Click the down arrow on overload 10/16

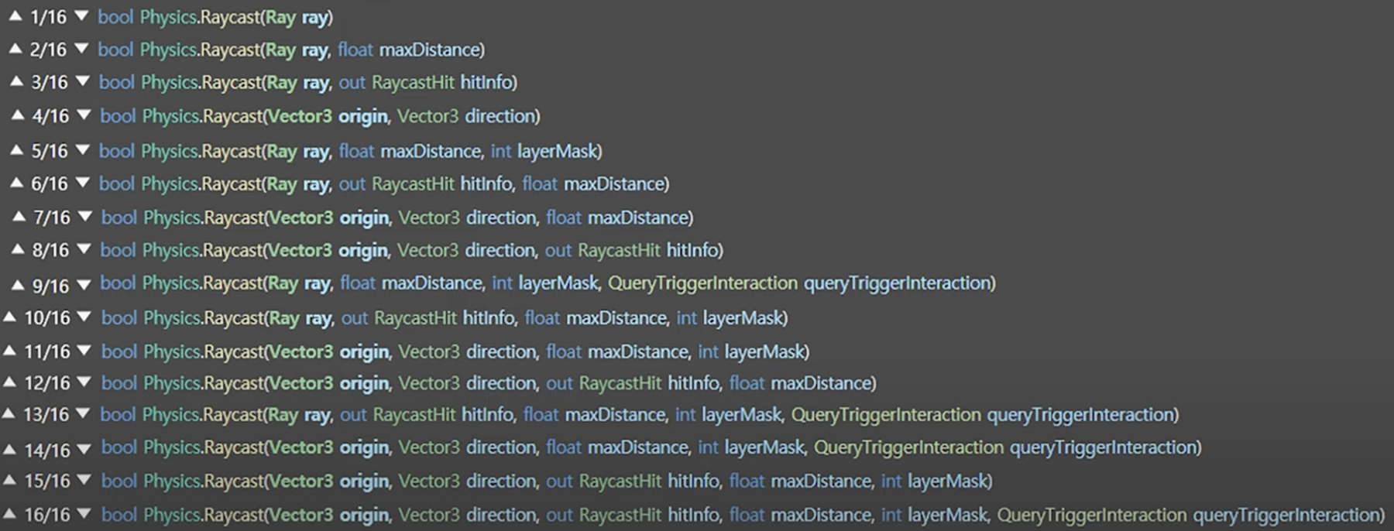click(x=84, y=316)
